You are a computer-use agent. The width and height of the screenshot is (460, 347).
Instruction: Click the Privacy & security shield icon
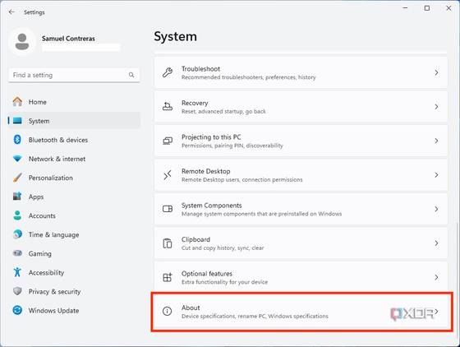17,291
